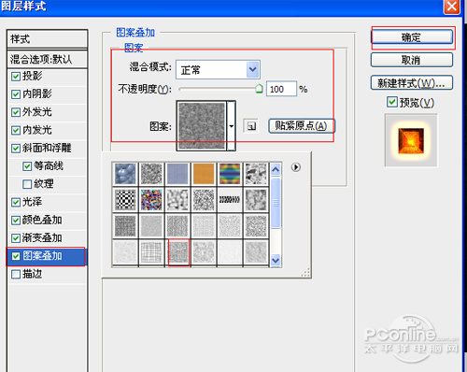Uncheck the 颜色叠加 checkbox

(x=16, y=221)
